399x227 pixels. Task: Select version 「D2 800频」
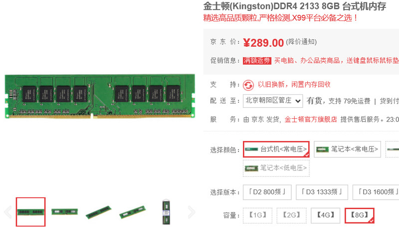tap(267, 192)
